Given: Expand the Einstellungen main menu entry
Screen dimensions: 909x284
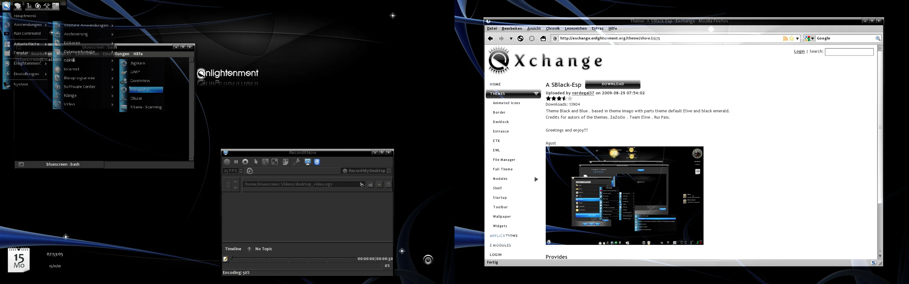Looking at the screenshot, I should [x=26, y=74].
